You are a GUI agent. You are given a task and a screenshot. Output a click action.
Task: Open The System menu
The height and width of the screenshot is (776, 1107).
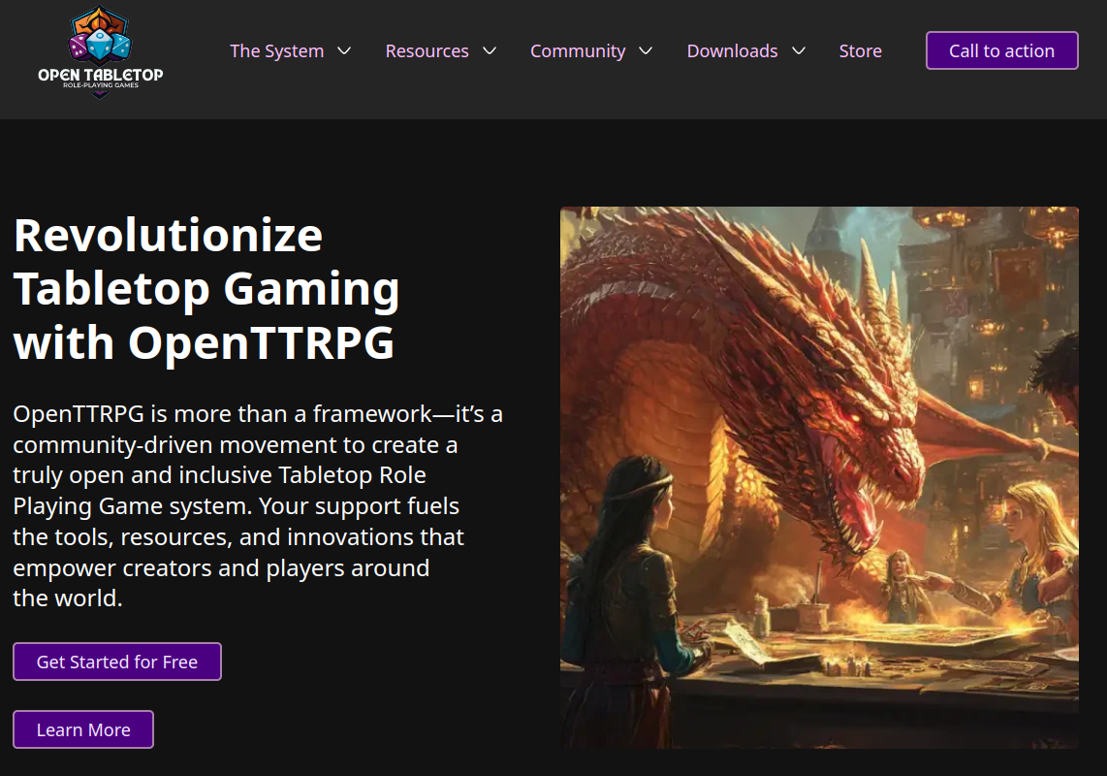pos(277,50)
